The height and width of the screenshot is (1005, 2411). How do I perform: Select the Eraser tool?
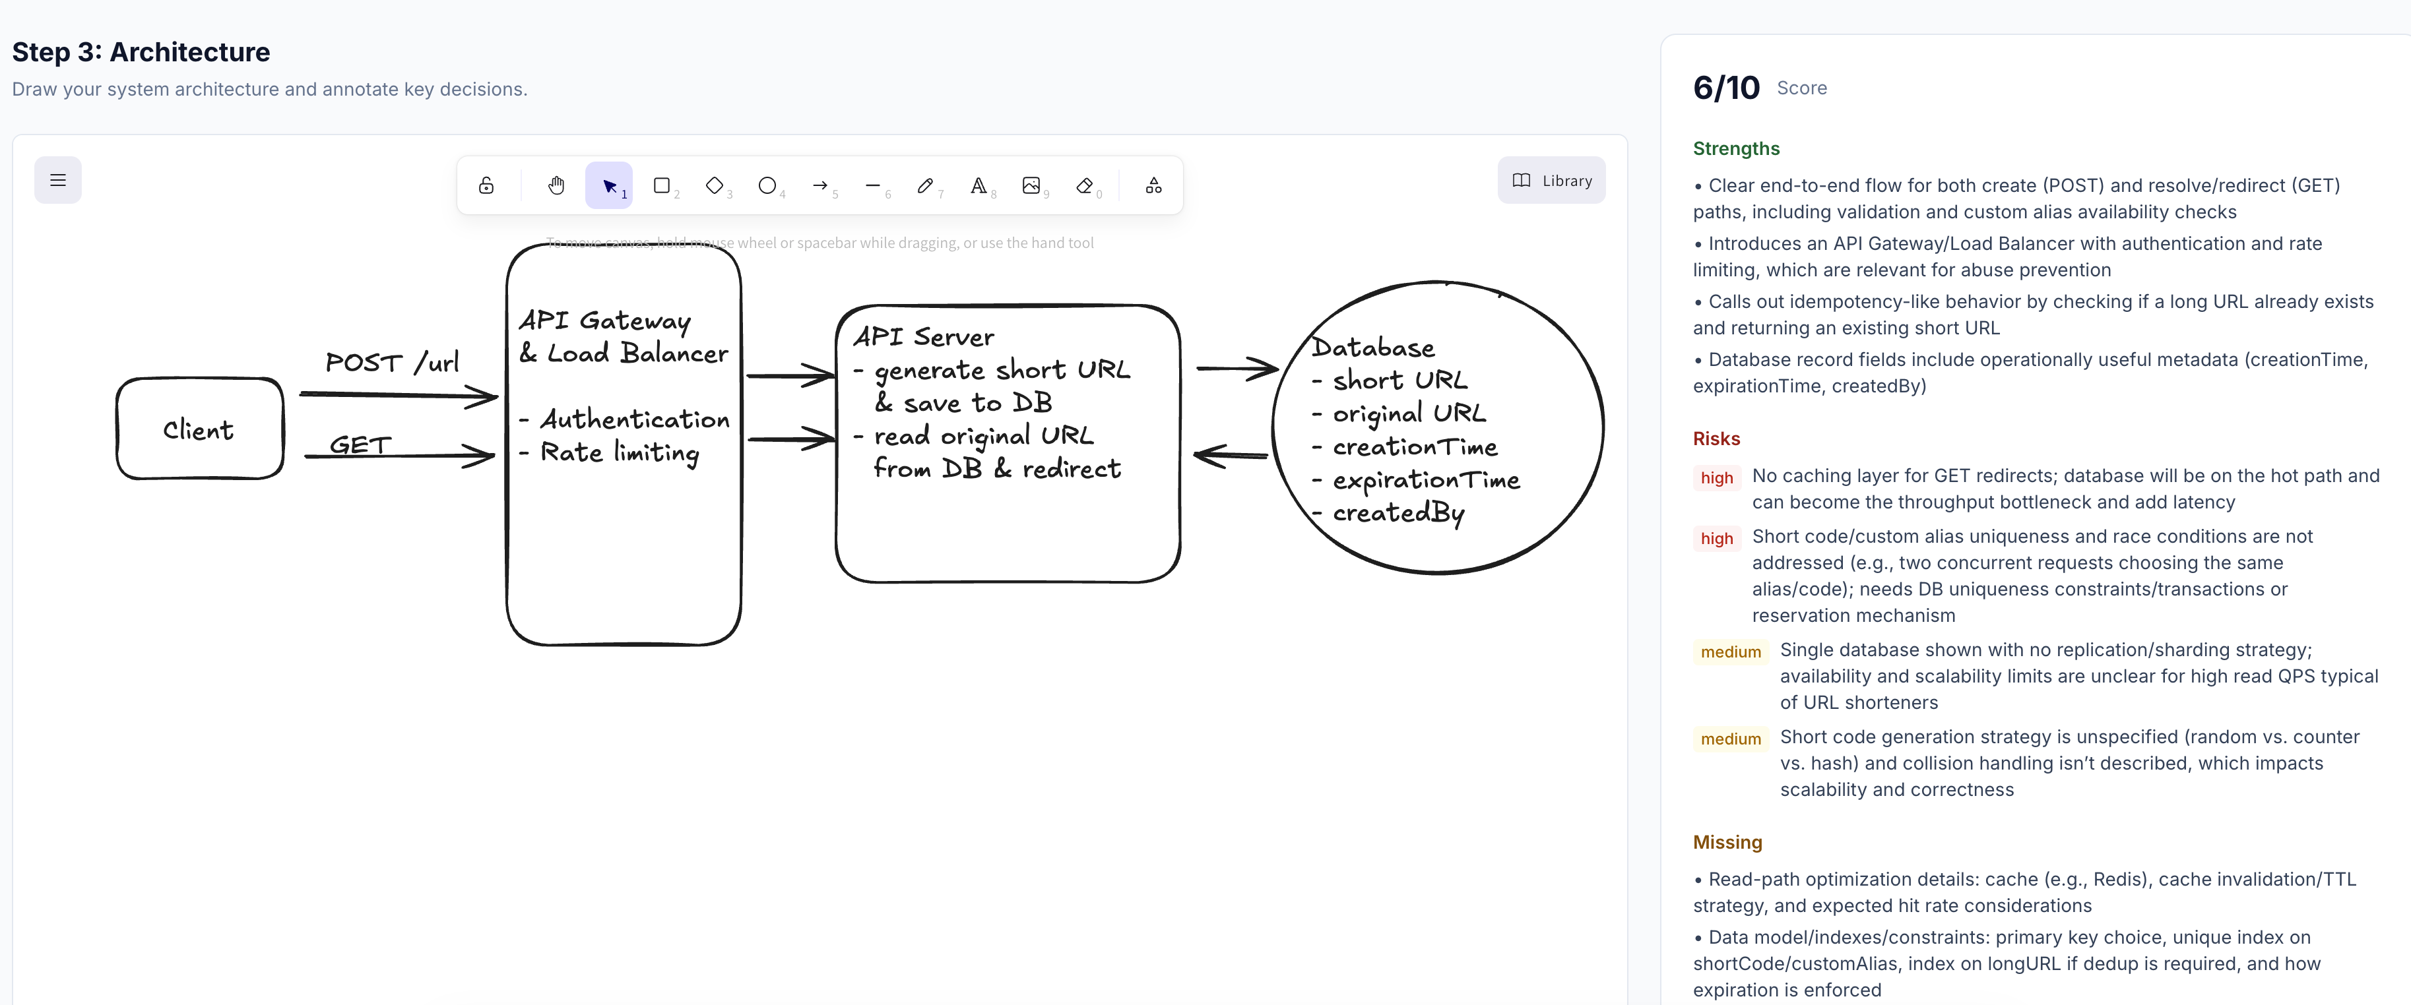click(x=1084, y=185)
